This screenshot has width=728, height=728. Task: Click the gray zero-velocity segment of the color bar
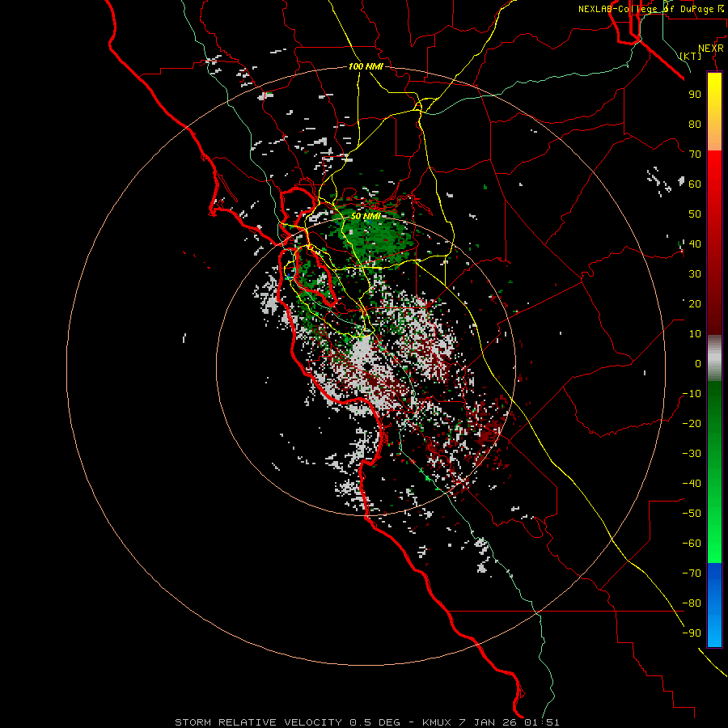(714, 358)
